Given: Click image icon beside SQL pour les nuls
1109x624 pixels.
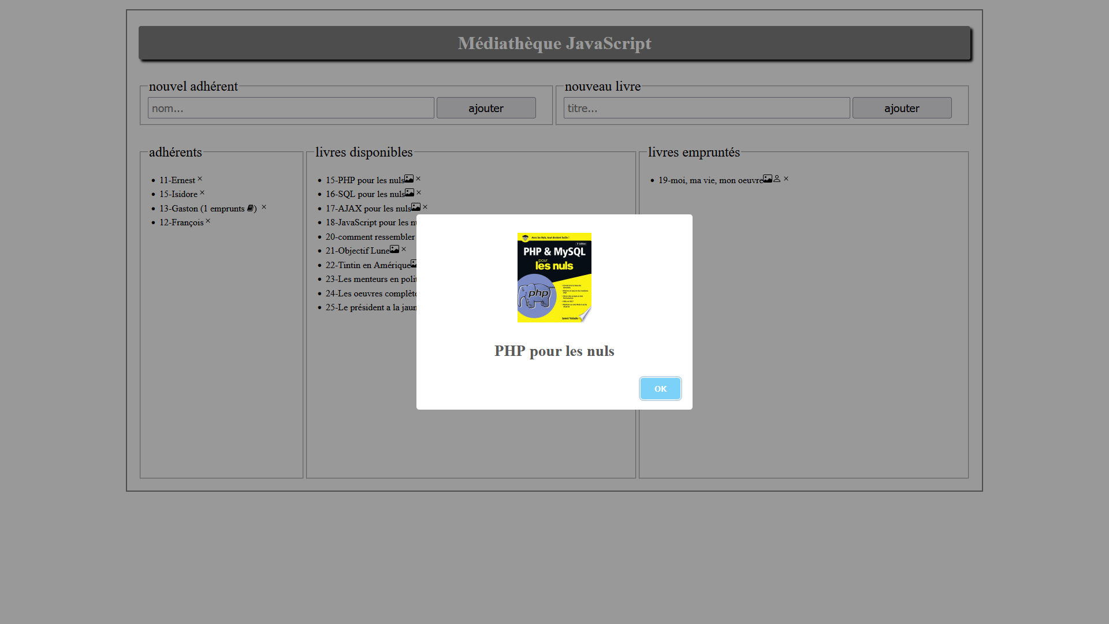Looking at the screenshot, I should click(x=410, y=193).
